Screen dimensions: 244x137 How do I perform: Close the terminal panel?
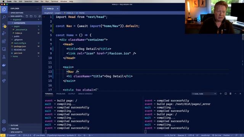tap(240, 94)
